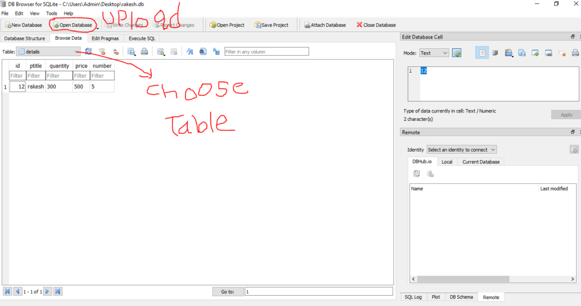
Task: Sort by the quantity column header
Action: 59,66
